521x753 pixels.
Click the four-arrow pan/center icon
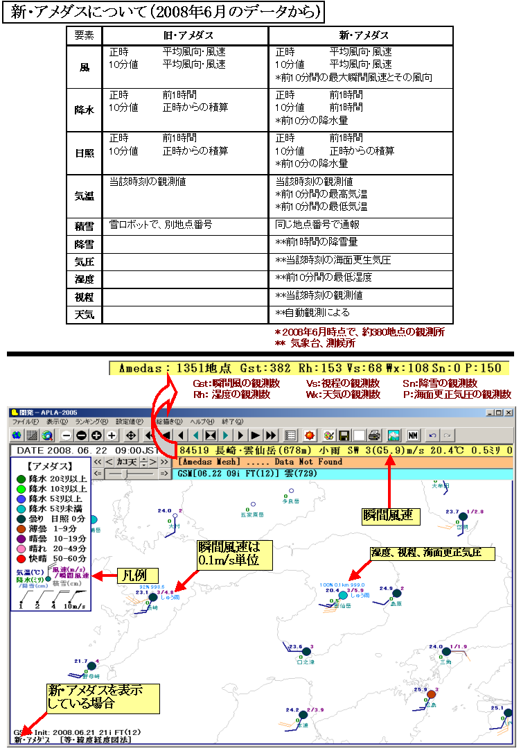click(x=130, y=435)
